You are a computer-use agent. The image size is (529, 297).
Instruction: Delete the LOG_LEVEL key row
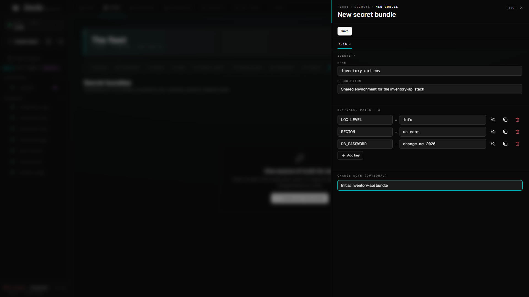tap(517, 120)
